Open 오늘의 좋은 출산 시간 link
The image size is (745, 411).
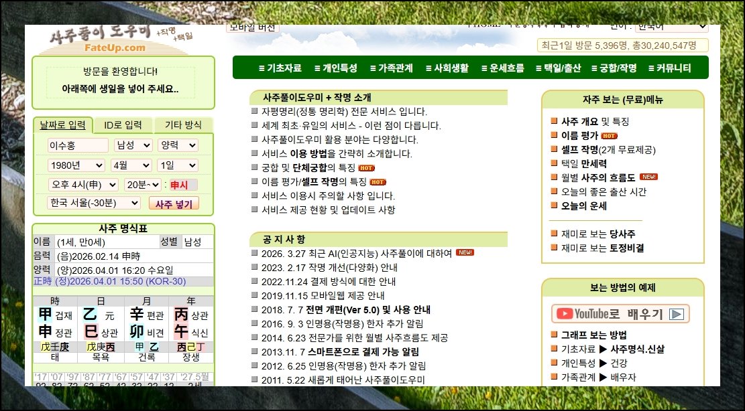[x=604, y=191]
